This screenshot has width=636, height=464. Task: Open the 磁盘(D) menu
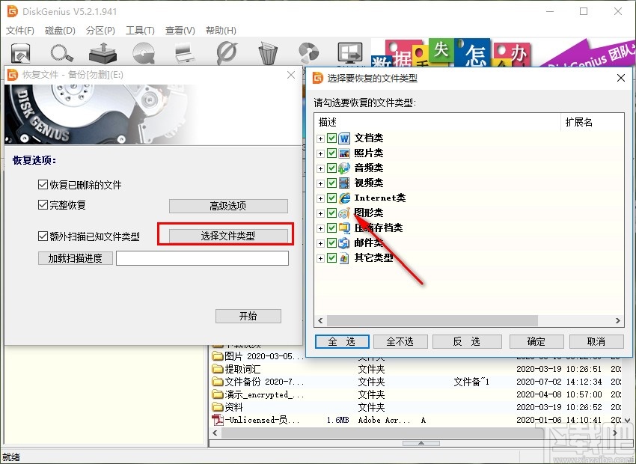[x=60, y=31]
